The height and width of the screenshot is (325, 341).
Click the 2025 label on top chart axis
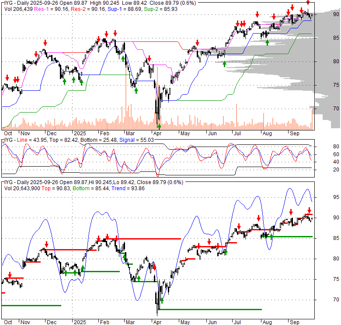80,133
